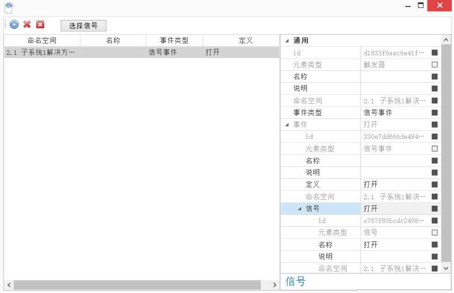Click the 名称 column header
This screenshot has height=293, width=454.
(x=113, y=40)
